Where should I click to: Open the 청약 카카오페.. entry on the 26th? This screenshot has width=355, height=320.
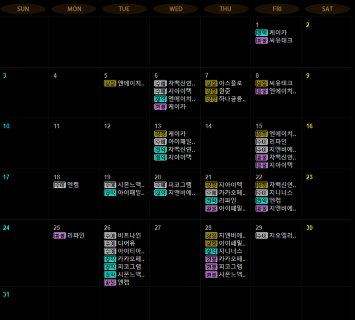pos(124,259)
